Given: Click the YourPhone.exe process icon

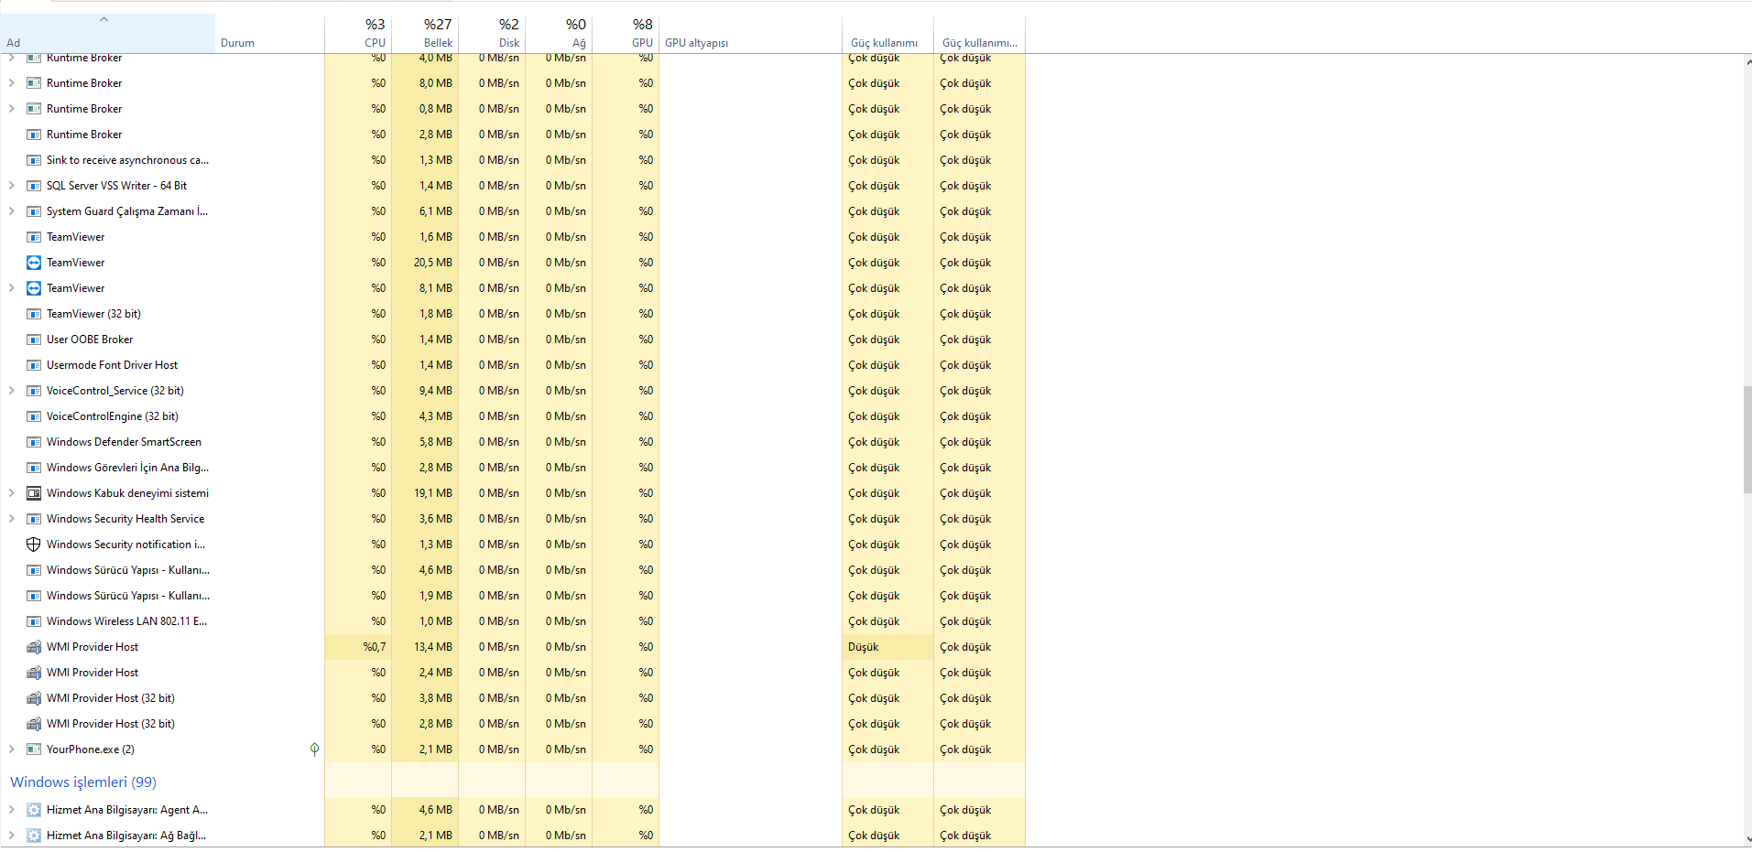Looking at the screenshot, I should pos(34,750).
